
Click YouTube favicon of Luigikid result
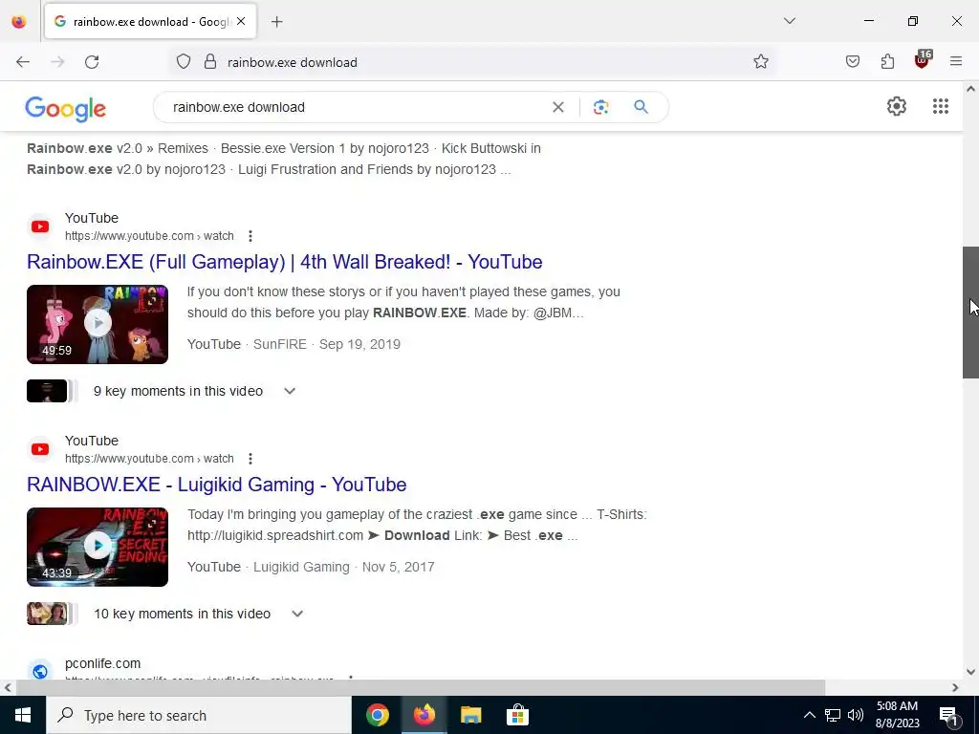click(x=40, y=449)
